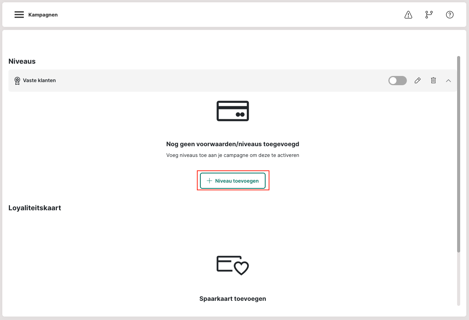Click the warning triangle alerts icon
Screen dimensions: 469x320
[x=408, y=15]
